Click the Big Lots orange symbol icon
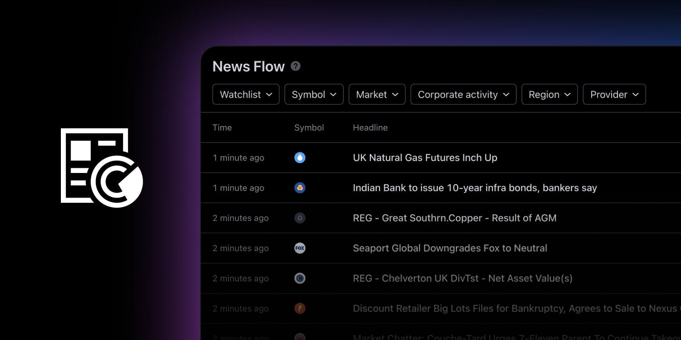This screenshot has width=681, height=340. click(x=300, y=309)
